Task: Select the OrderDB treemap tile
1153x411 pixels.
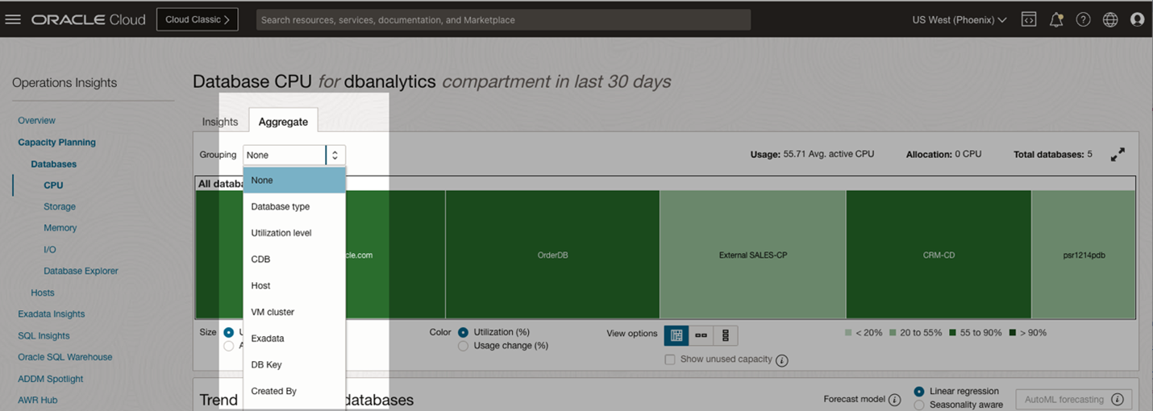Action: pos(552,255)
